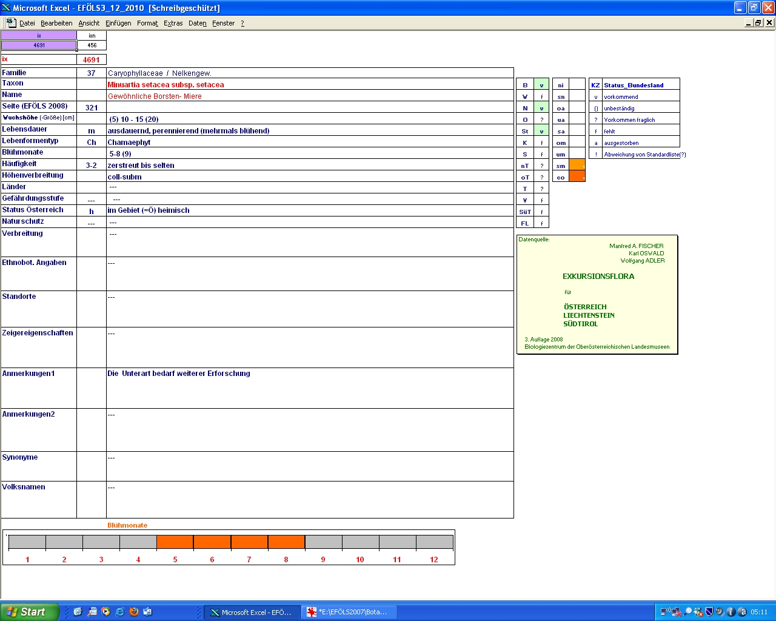Image resolution: width=776 pixels, height=621 pixels.
Task: Click the Excel workbook icon beside Datei
Action: pos(11,22)
